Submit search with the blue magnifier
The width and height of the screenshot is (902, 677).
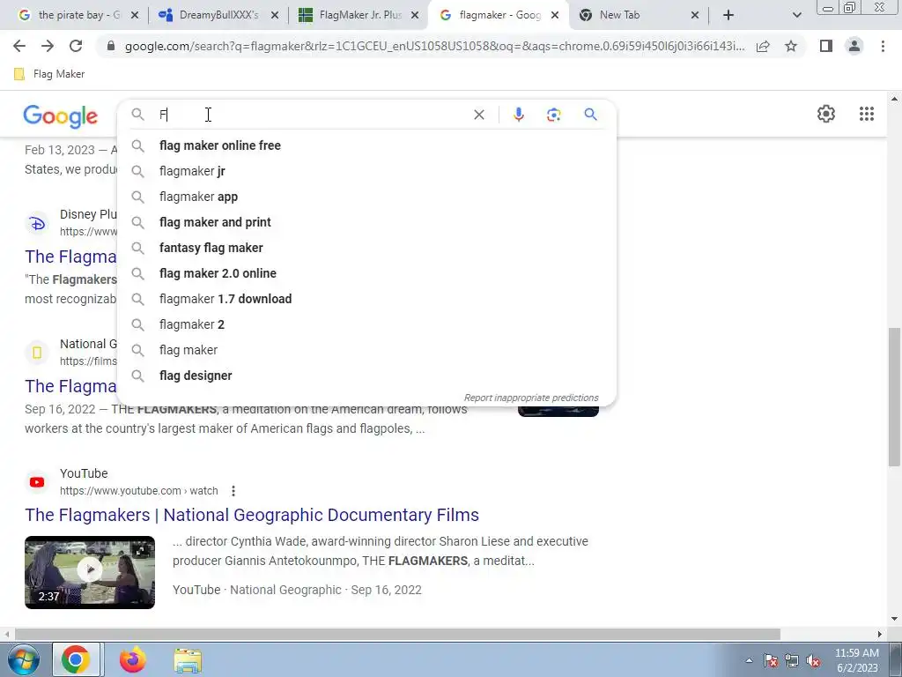(590, 114)
